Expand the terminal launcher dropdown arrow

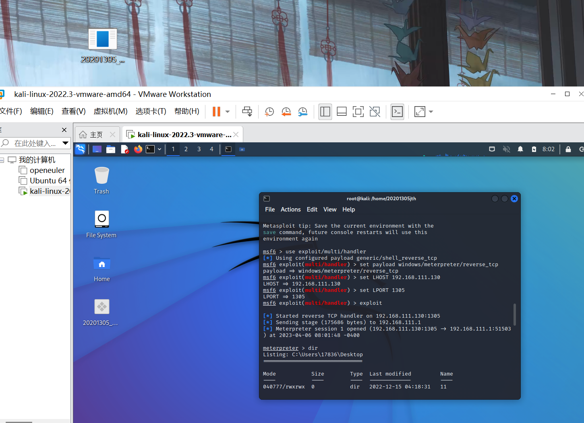pyautogui.click(x=159, y=149)
